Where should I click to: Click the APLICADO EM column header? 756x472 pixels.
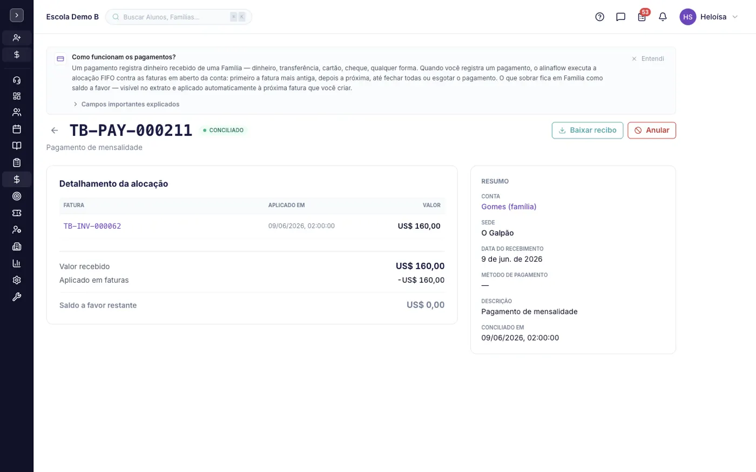click(287, 205)
